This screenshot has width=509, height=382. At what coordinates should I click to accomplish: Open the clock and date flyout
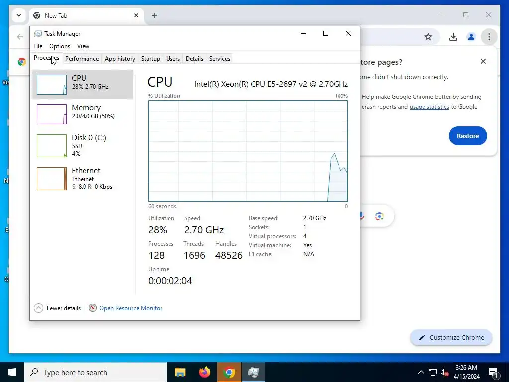tap(466, 372)
